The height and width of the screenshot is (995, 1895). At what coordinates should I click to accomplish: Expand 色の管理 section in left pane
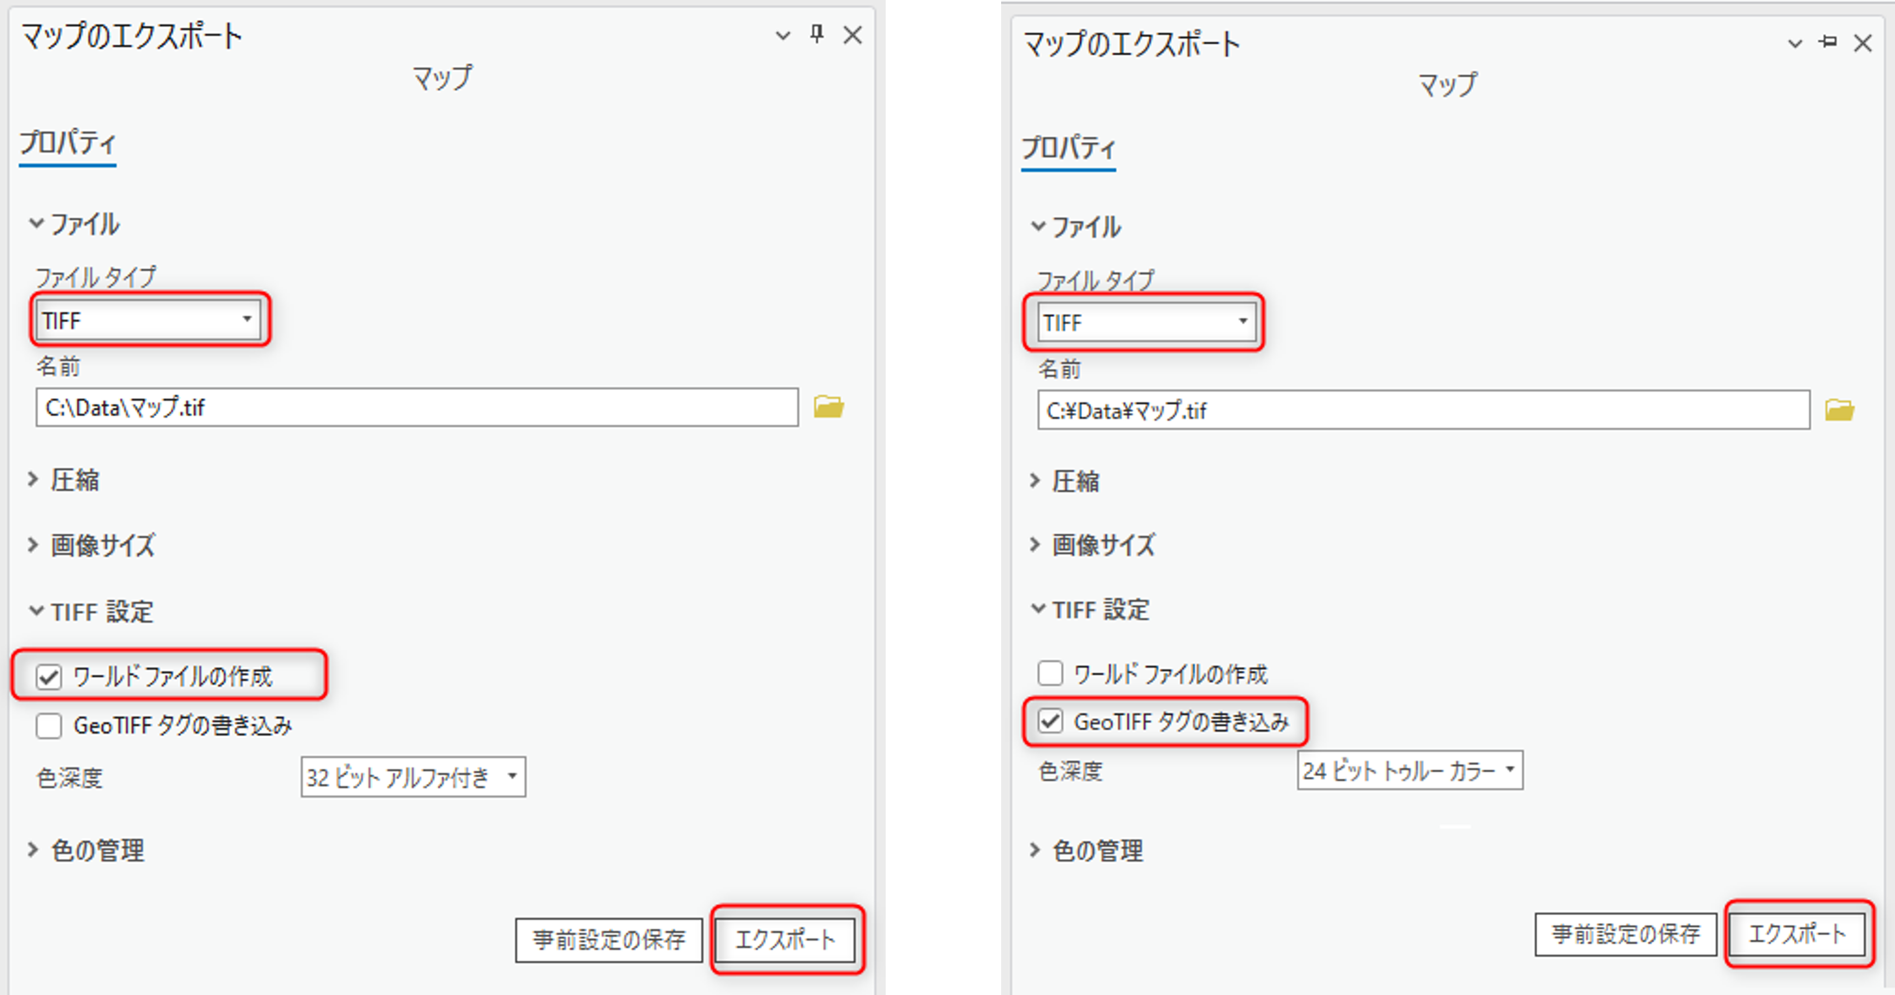[x=33, y=850]
